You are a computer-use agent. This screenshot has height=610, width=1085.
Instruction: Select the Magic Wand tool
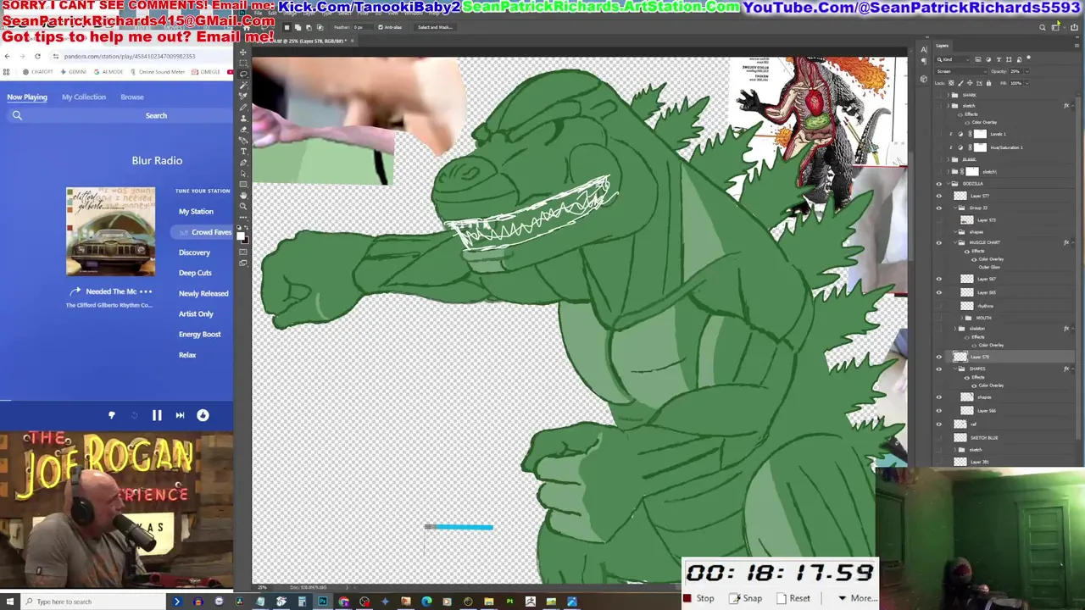pos(243,85)
